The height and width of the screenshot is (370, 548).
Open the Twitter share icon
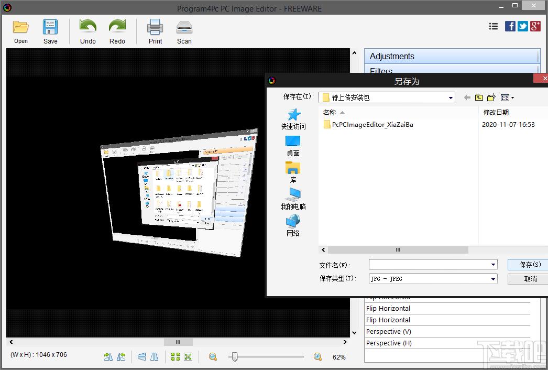pos(522,26)
